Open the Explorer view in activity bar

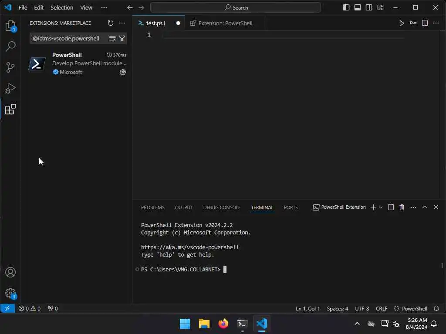(10, 26)
